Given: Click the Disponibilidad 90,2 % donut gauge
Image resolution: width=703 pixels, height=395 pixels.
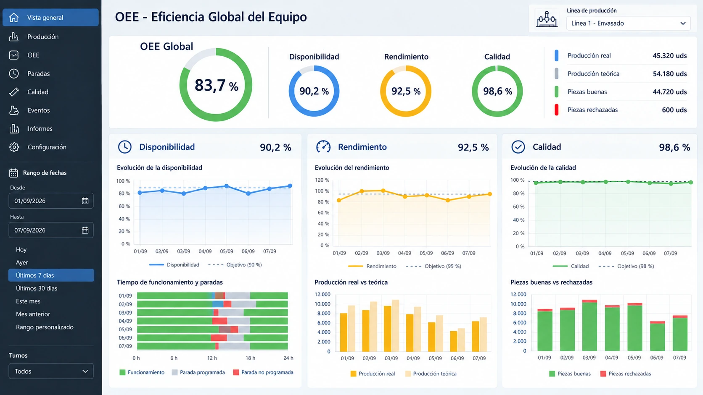Looking at the screenshot, I should pyautogui.click(x=314, y=91).
